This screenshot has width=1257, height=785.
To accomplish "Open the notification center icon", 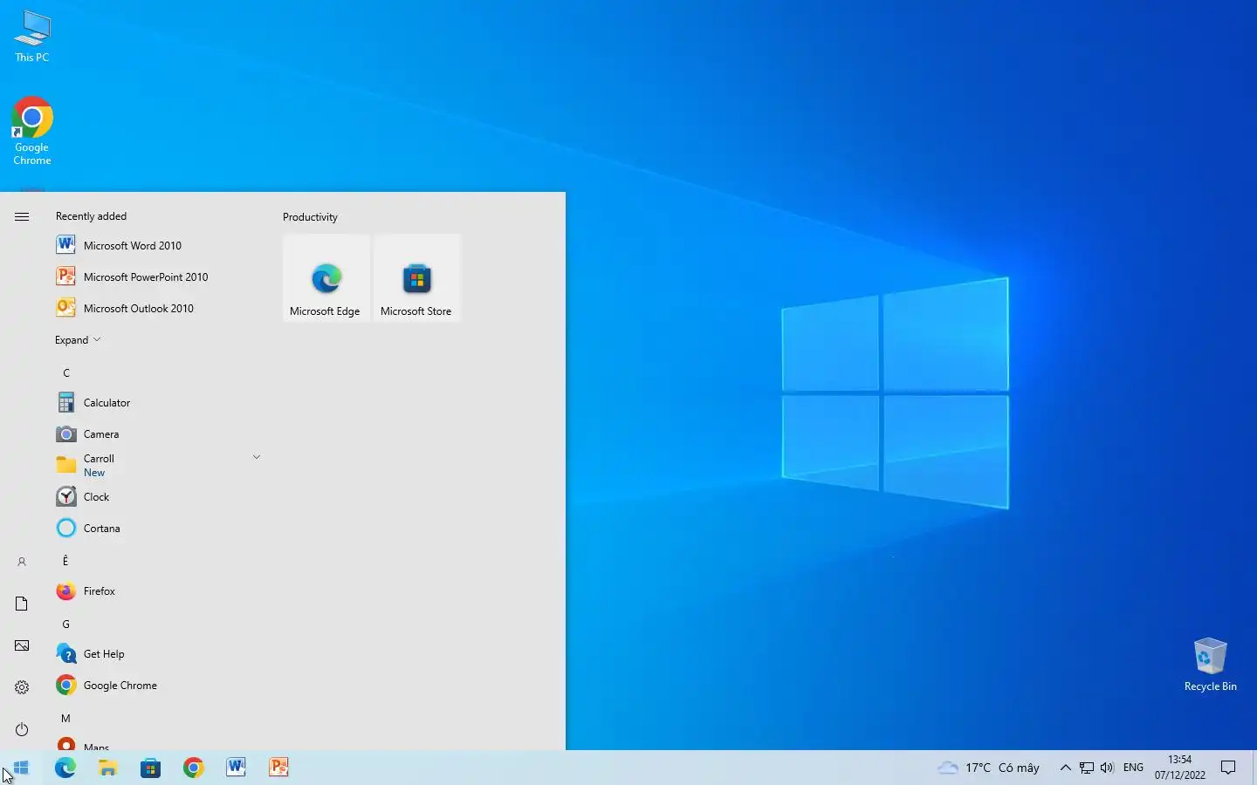I will [1228, 768].
